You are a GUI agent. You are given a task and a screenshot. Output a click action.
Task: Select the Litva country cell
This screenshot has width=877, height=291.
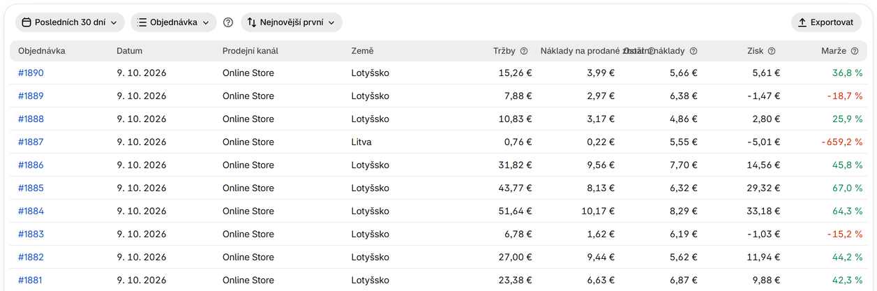coord(361,142)
